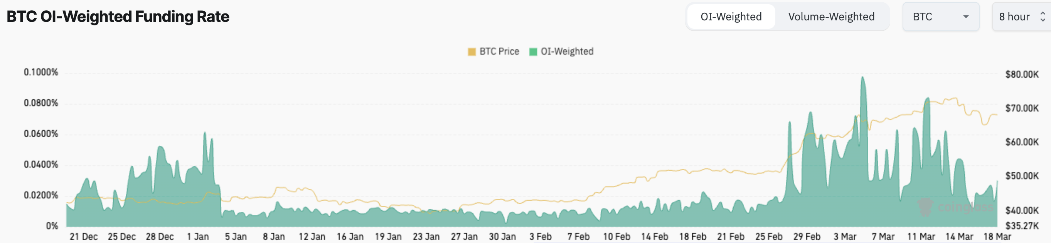Image resolution: width=1051 pixels, height=243 pixels.
Task: Click the coinglass watermark logo icon
Action: 925,207
